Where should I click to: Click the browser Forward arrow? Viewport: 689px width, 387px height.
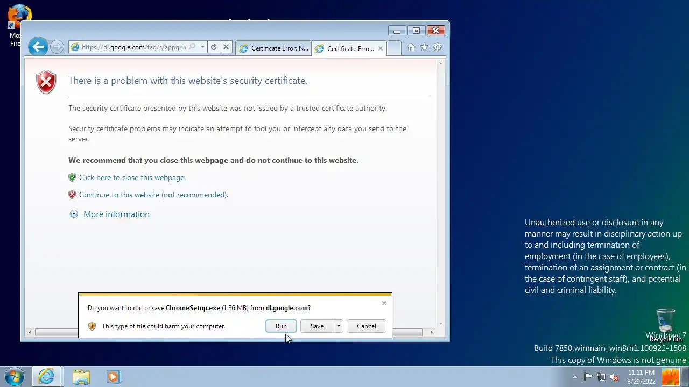click(x=57, y=47)
